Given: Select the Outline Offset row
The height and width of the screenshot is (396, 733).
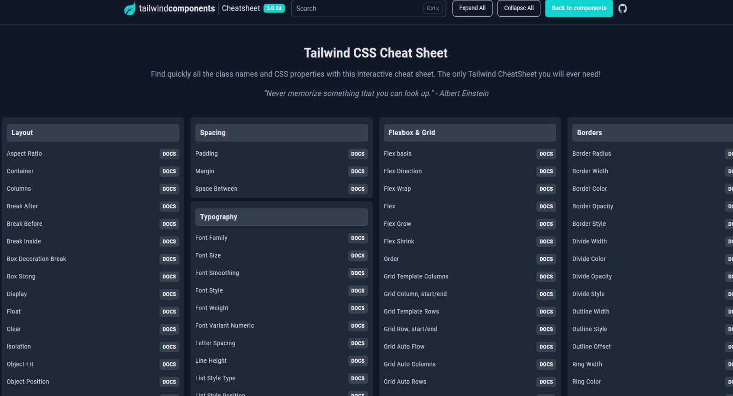Looking at the screenshot, I should (652, 347).
